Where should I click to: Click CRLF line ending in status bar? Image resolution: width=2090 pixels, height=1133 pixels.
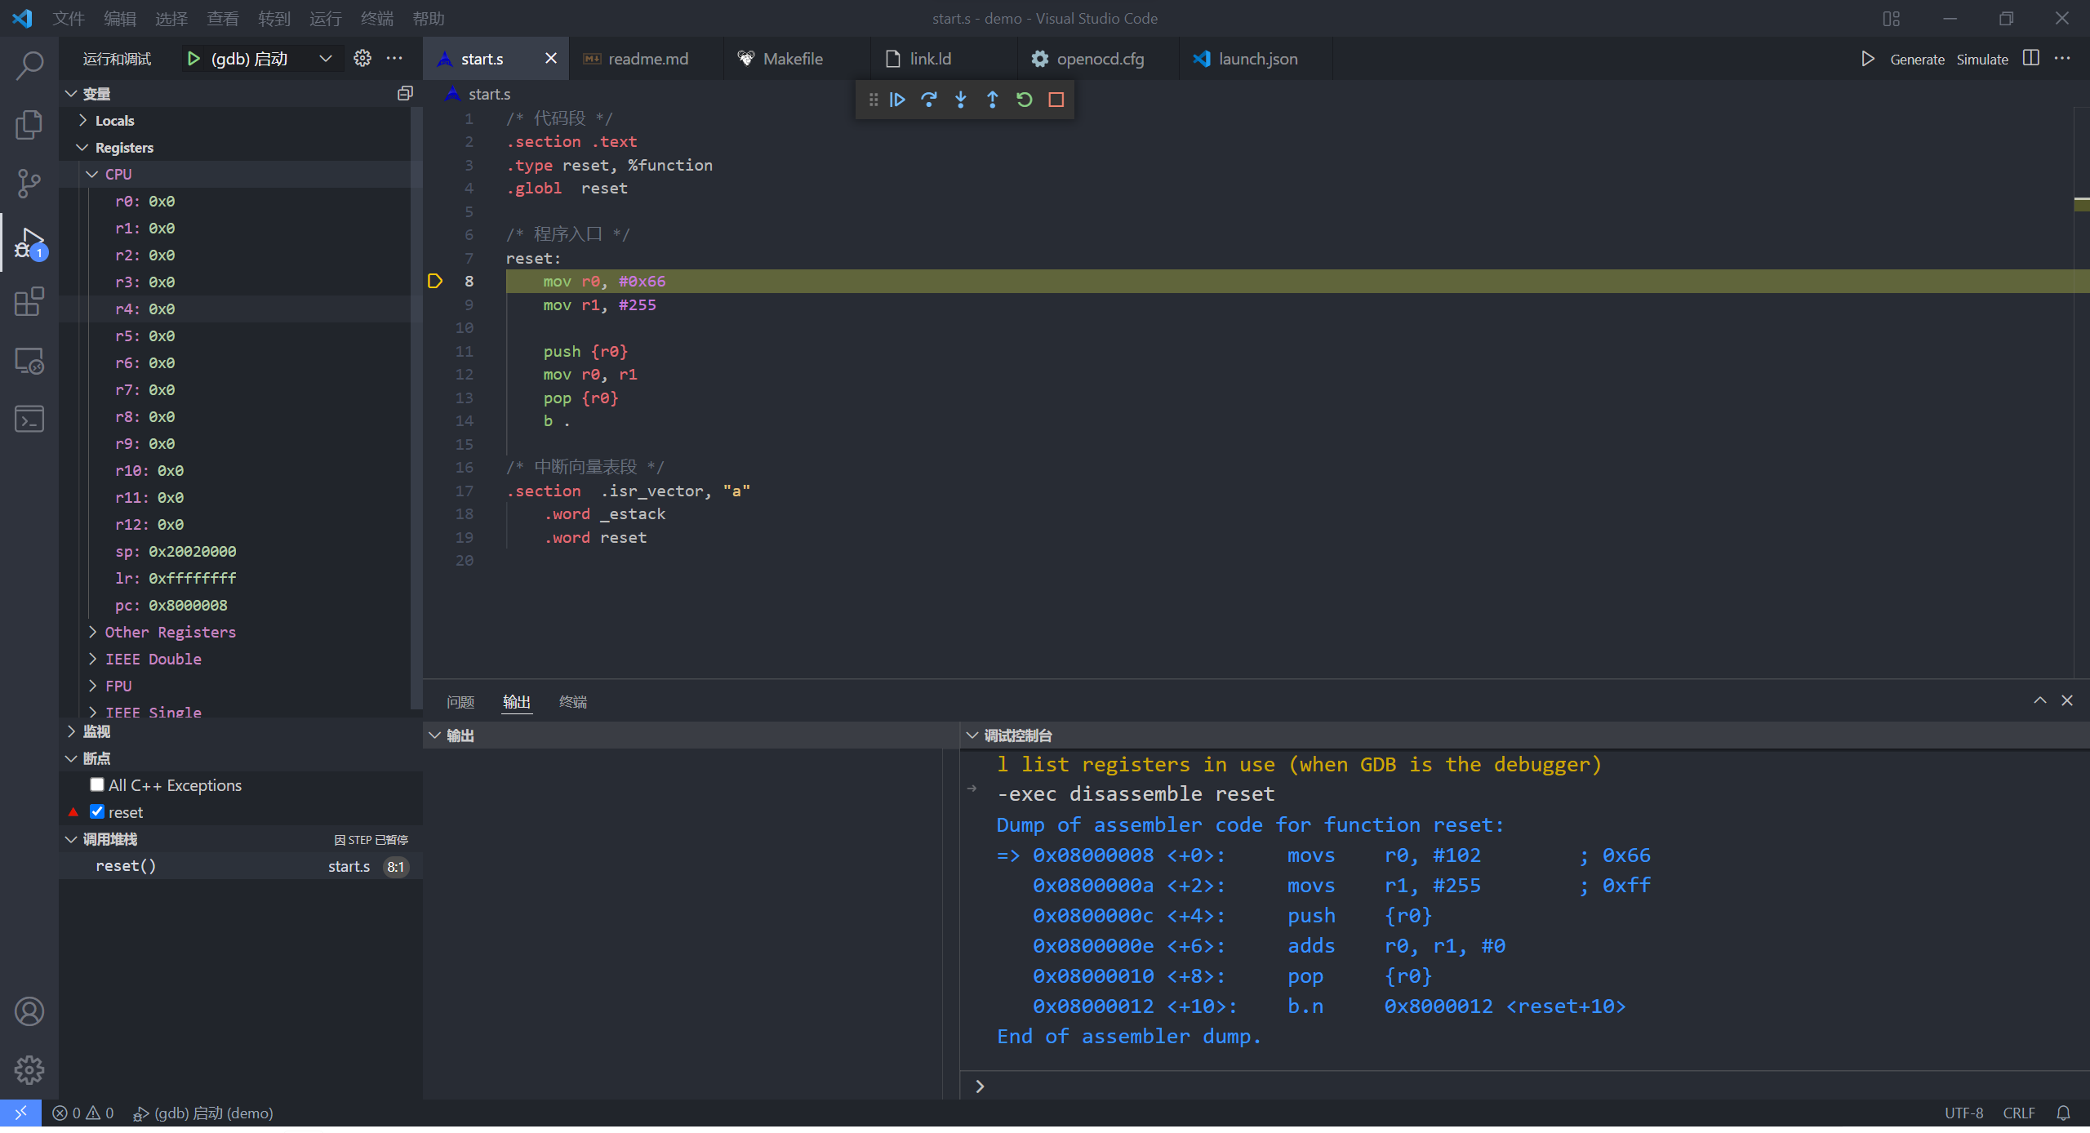pos(2019,1113)
